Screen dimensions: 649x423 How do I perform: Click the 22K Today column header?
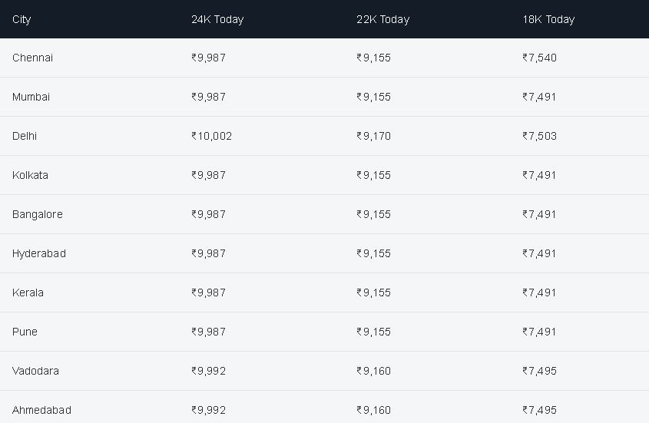coord(382,19)
